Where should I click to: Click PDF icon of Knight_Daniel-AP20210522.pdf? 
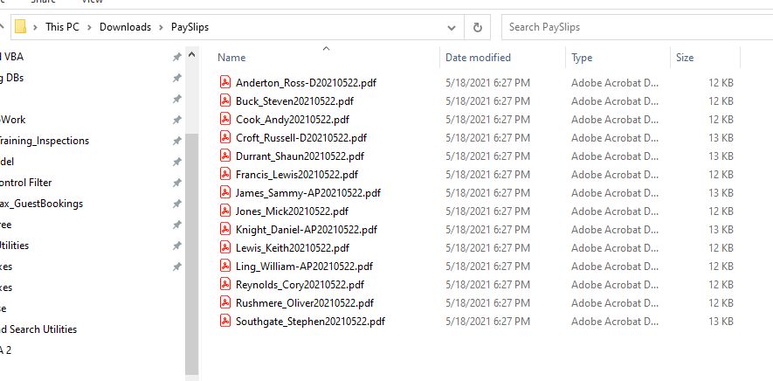coord(225,229)
